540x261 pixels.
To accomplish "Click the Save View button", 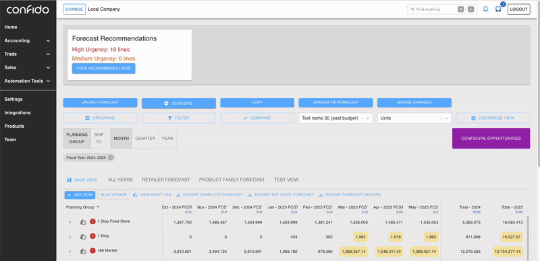I will point(82,180).
